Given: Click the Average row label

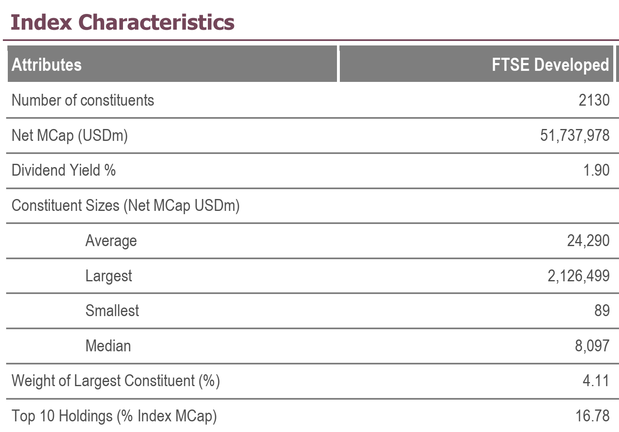Looking at the screenshot, I should tap(111, 241).
